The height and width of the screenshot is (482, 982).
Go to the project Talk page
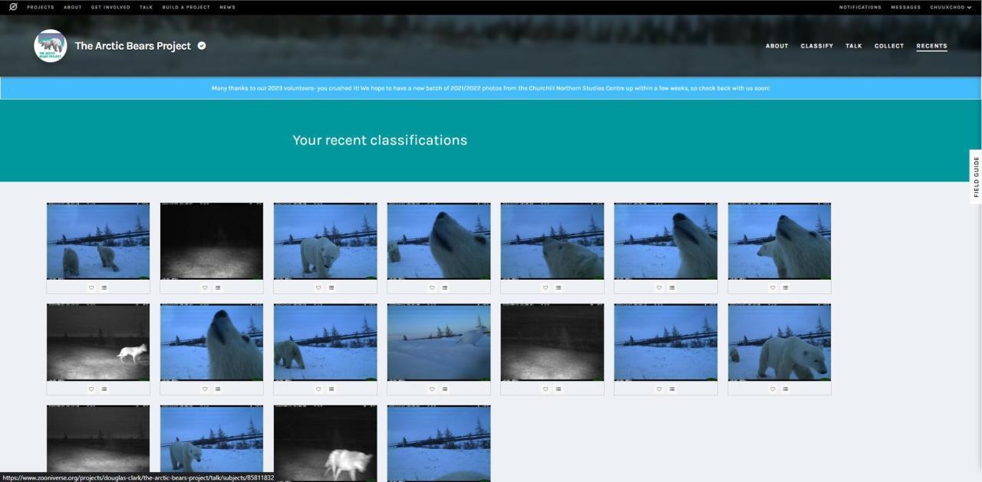click(854, 46)
